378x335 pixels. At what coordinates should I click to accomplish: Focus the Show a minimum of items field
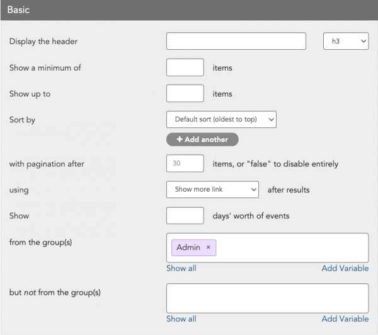tap(185, 68)
